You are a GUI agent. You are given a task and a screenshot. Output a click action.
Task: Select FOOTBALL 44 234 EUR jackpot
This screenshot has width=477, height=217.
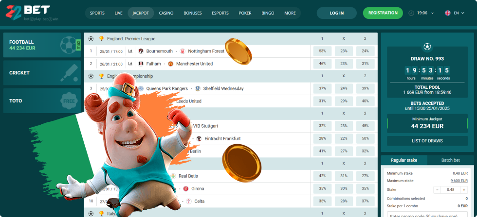42,45
